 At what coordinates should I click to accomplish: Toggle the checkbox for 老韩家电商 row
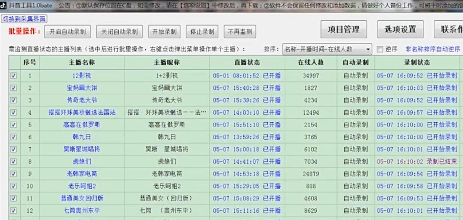pyautogui.click(x=13, y=174)
